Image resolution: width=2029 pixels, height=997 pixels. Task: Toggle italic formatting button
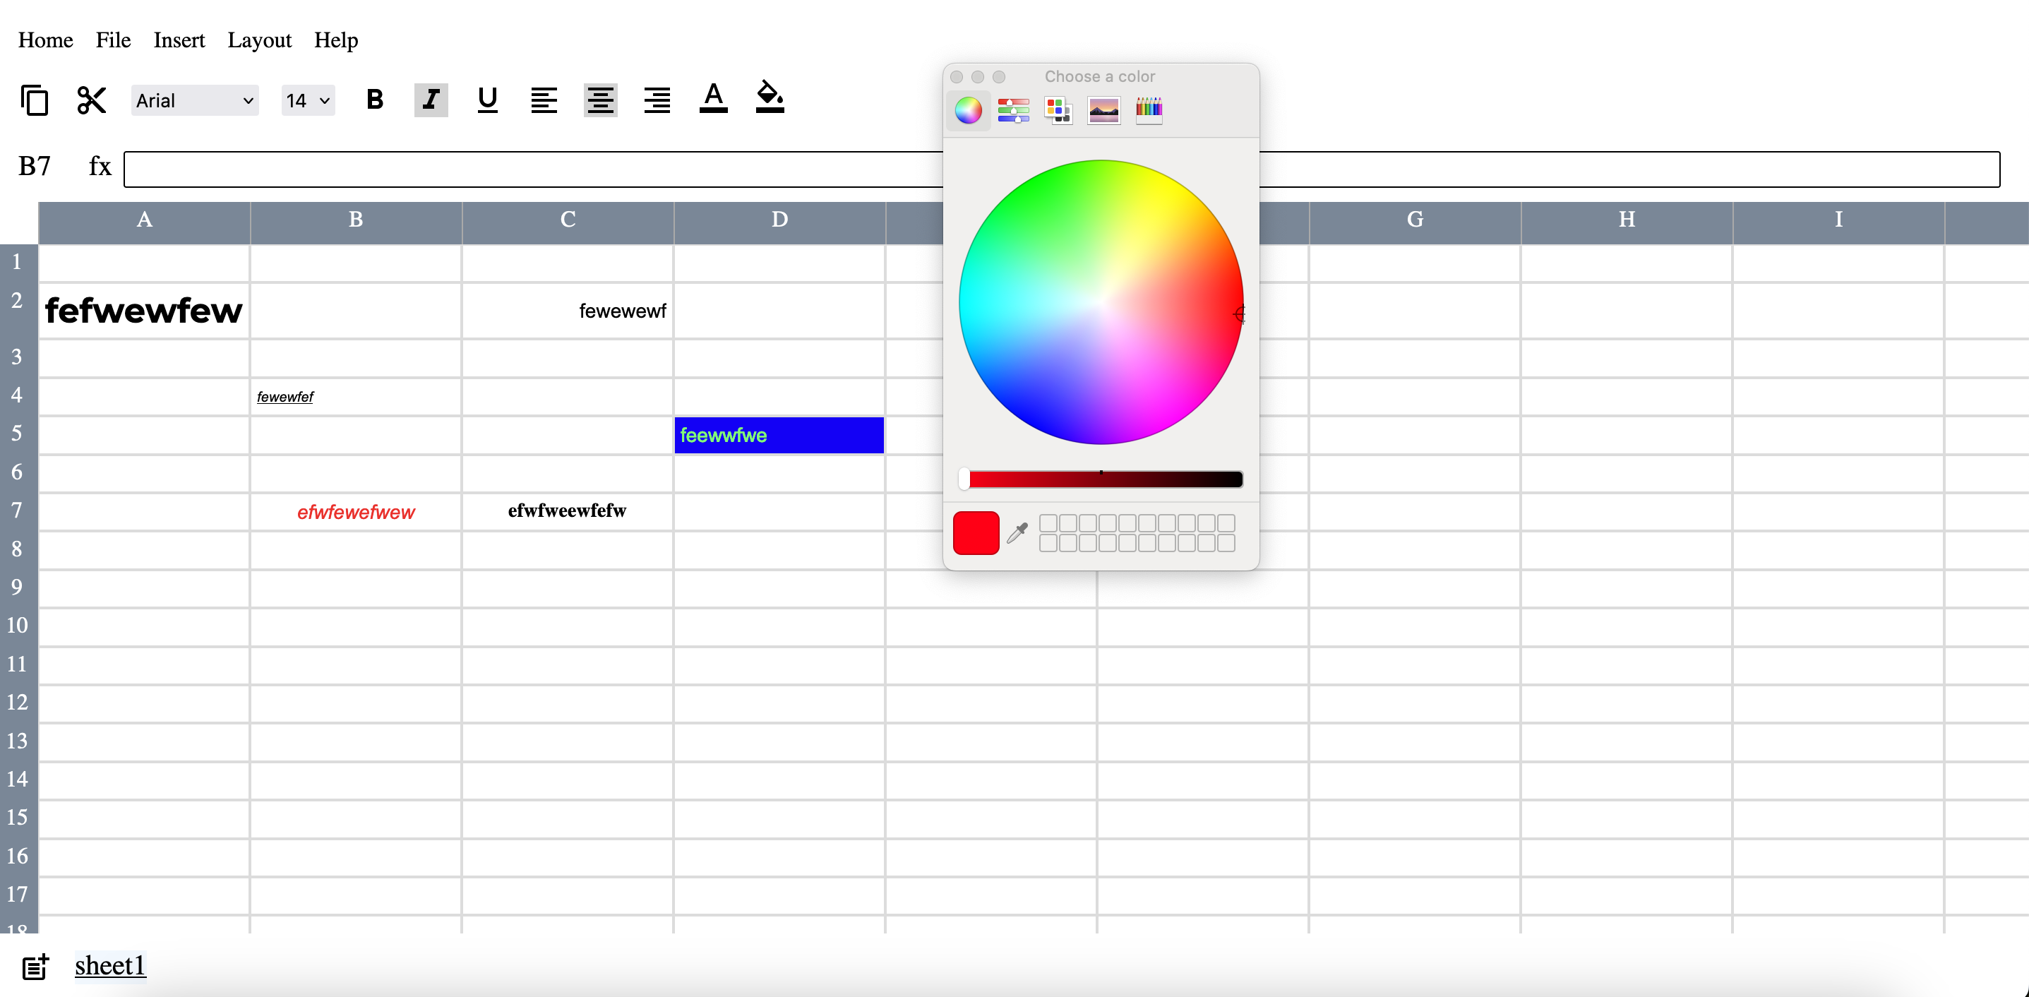point(431,100)
